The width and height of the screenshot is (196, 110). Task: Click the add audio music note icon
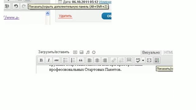pos(88,52)
